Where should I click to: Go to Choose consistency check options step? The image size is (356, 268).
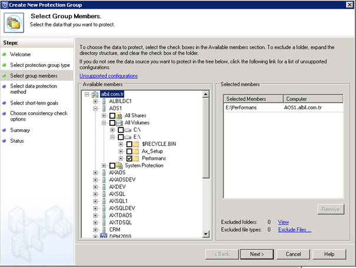click(39, 116)
